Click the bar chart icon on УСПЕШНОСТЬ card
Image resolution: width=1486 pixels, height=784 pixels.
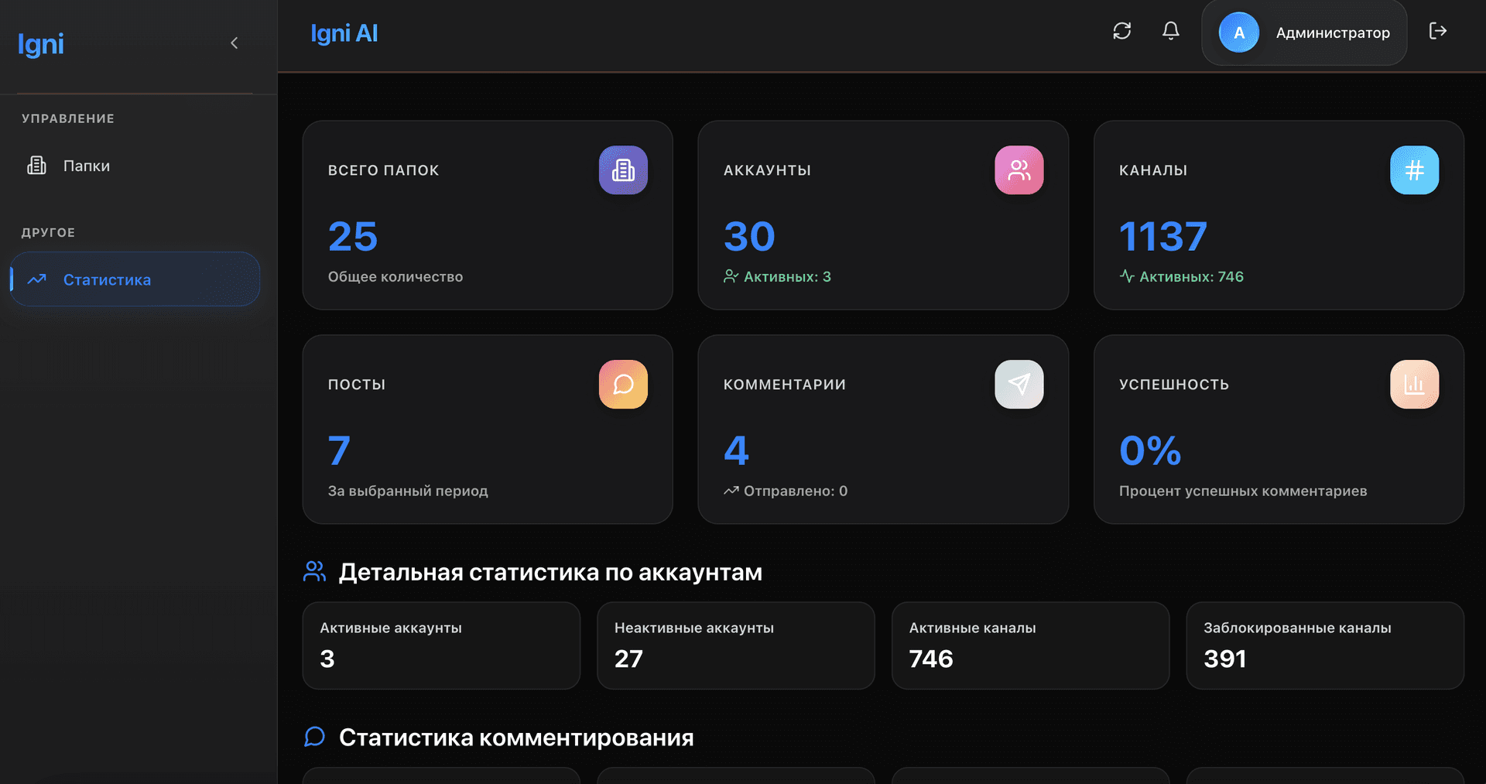point(1415,384)
